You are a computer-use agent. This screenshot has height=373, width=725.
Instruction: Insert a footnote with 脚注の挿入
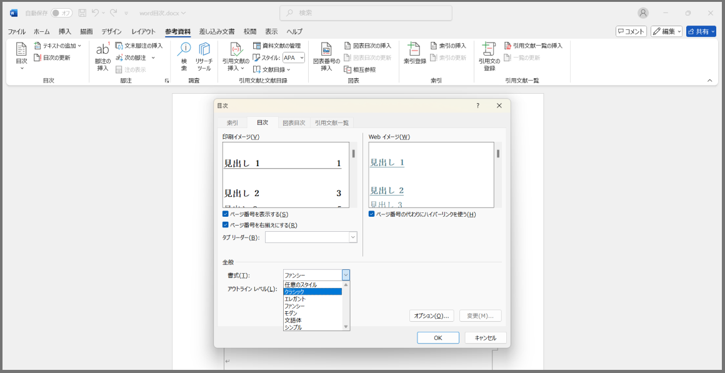[x=102, y=56]
